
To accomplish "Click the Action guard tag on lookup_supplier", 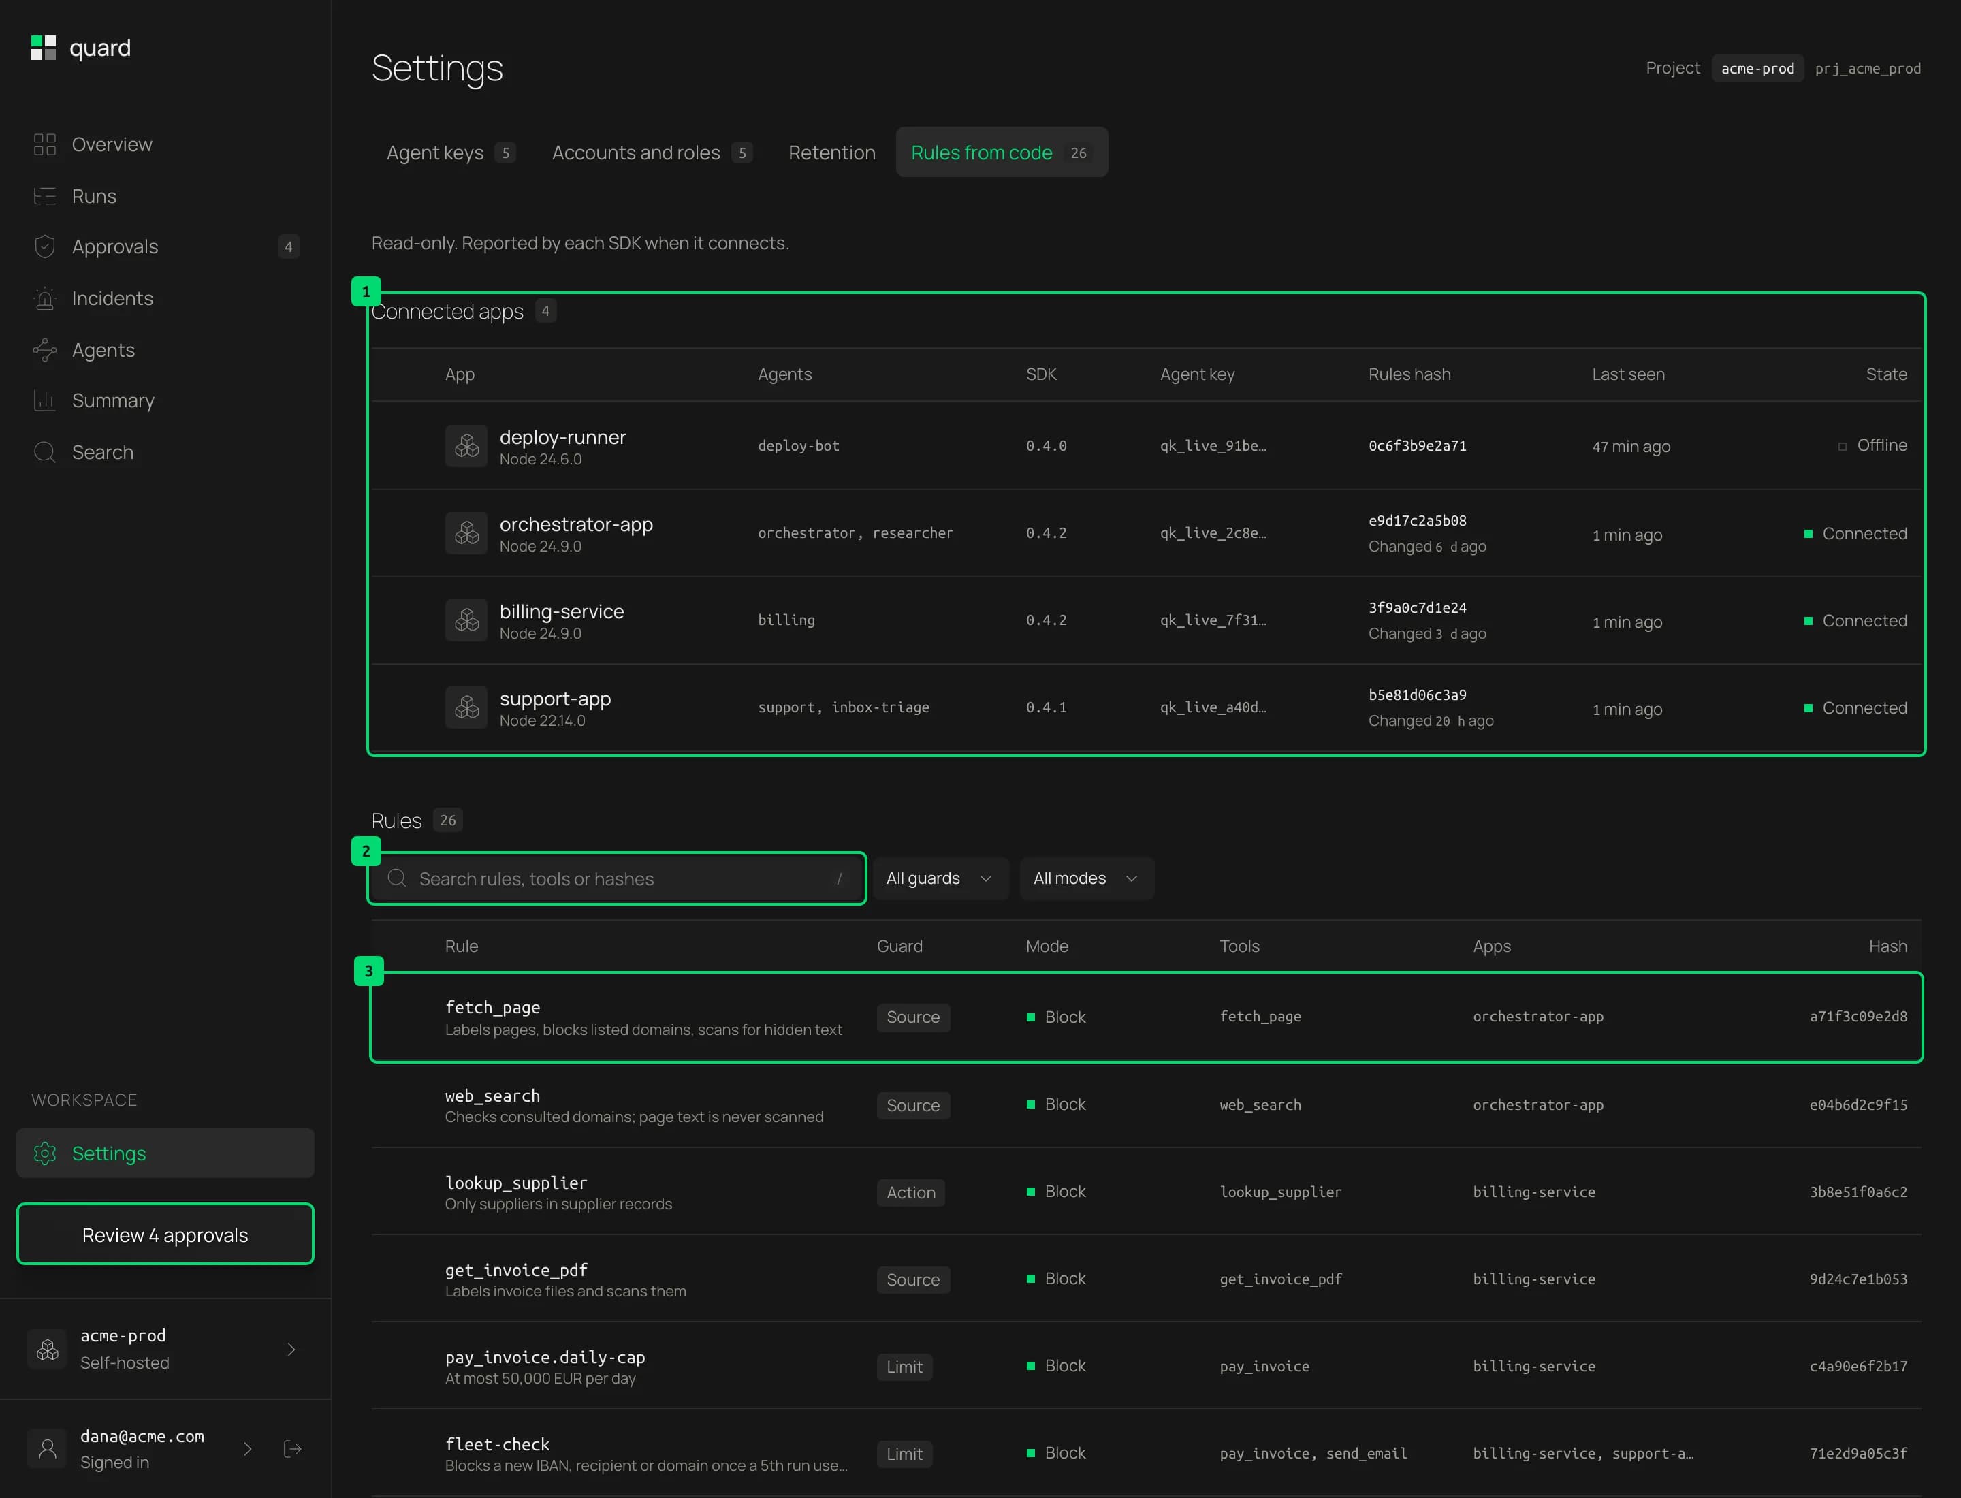I will (910, 1193).
